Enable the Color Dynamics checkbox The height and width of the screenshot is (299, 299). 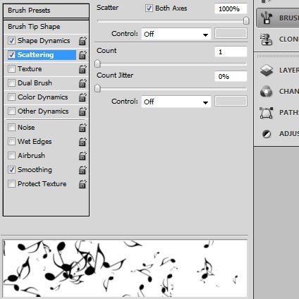[x=11, y=97]
